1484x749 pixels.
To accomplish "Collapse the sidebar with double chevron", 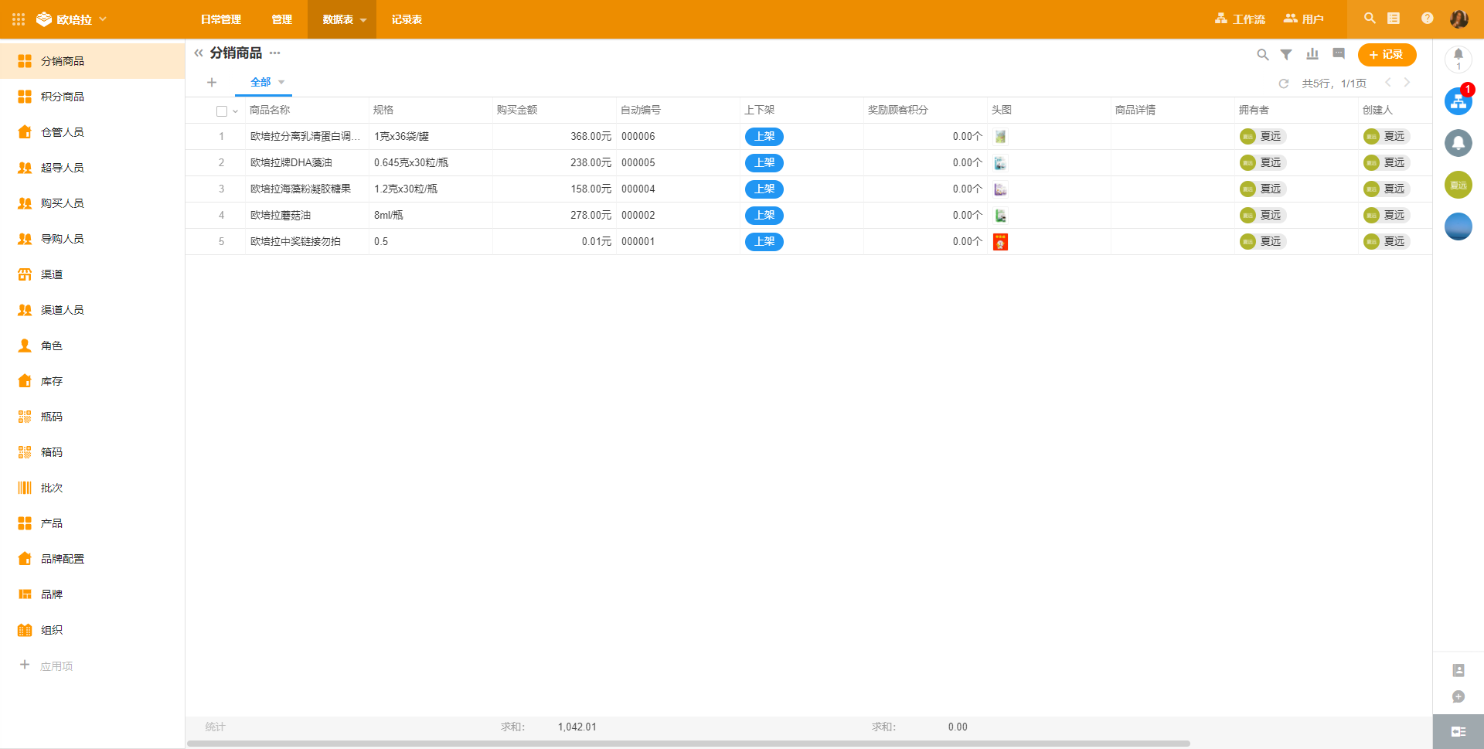I will tap(199, 53).
